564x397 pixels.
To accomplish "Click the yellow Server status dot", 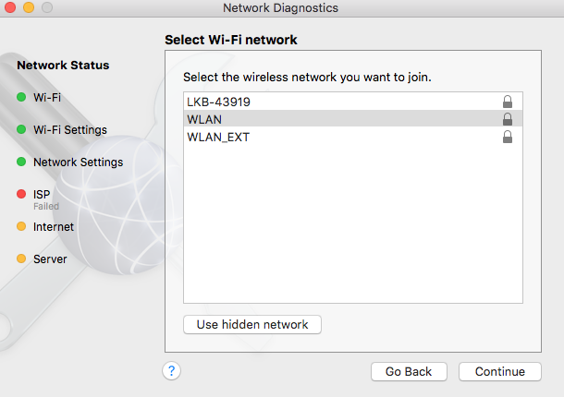I will (21, 259).
